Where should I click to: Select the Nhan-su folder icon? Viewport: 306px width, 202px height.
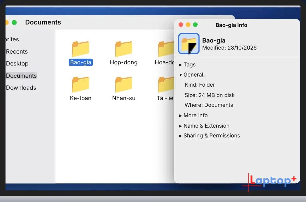point(124,84)
